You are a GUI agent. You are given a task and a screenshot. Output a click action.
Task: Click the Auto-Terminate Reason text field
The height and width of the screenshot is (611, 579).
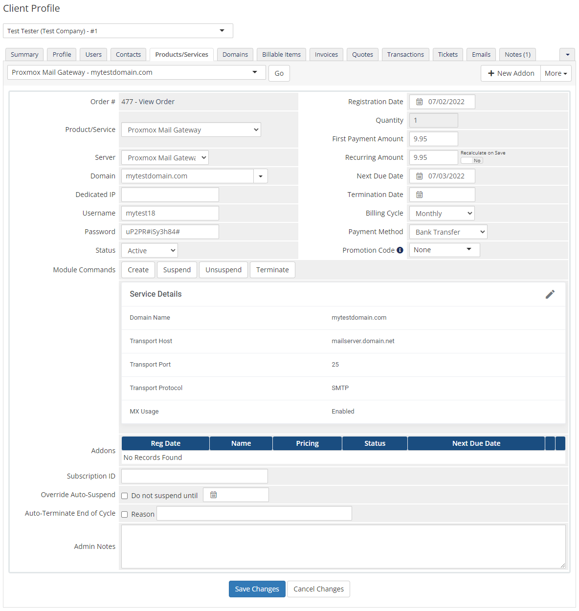pos(254,513)
